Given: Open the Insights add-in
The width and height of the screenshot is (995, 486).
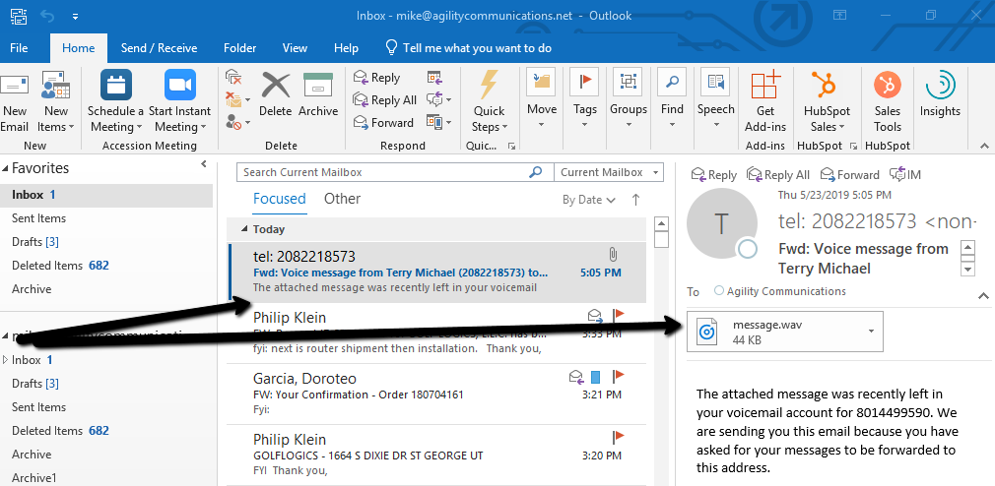Looking at the screenshot, I should point(941,95).
